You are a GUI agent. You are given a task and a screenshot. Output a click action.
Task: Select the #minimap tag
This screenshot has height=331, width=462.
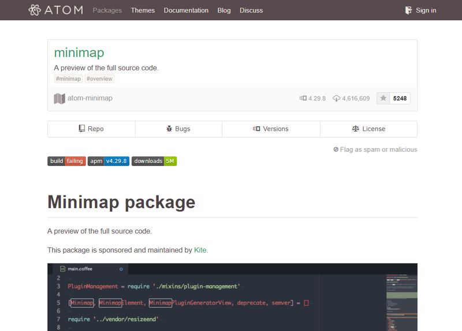(x=68, y=79)
